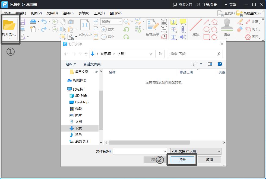This screenshot has height=179, width=266.
Task: Open the 表单(R) menu
Action: click(84, 13)
